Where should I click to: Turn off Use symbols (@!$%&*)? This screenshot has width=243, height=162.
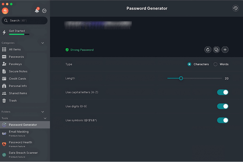coord(222,120)
